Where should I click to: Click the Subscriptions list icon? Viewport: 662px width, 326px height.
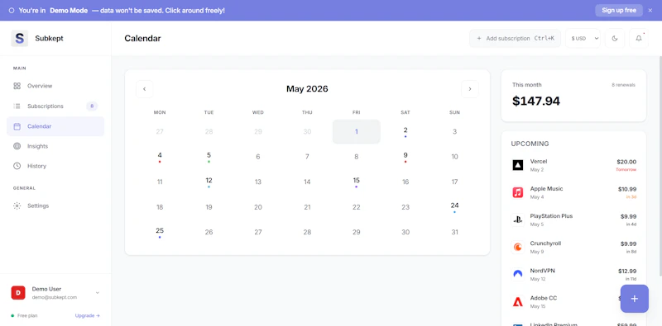[17, 106]
